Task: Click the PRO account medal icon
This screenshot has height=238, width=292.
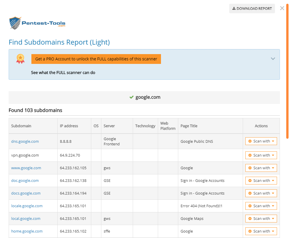Action: (20, 59)
